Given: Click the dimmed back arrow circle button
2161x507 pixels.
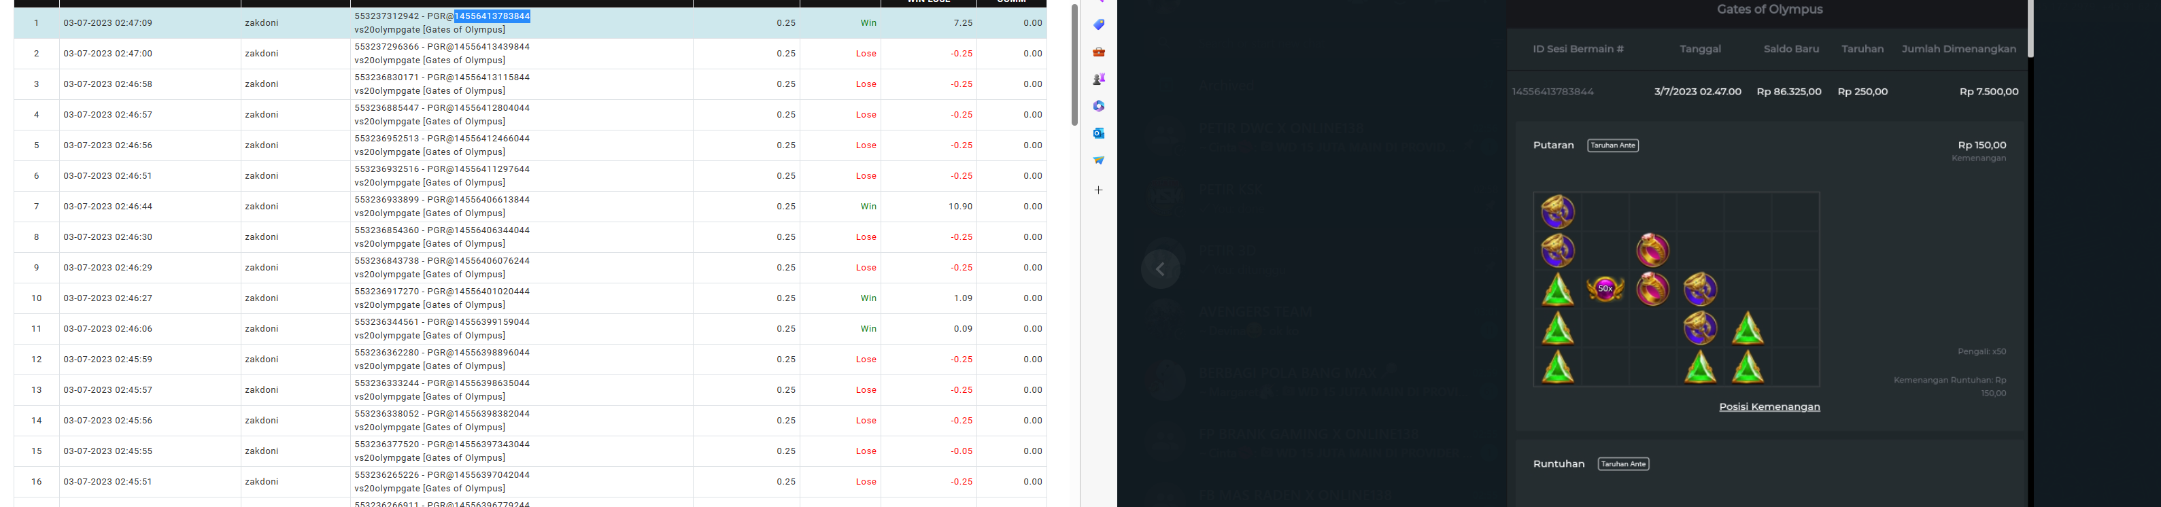Looking at the screenshot, I should point(1160,269).
